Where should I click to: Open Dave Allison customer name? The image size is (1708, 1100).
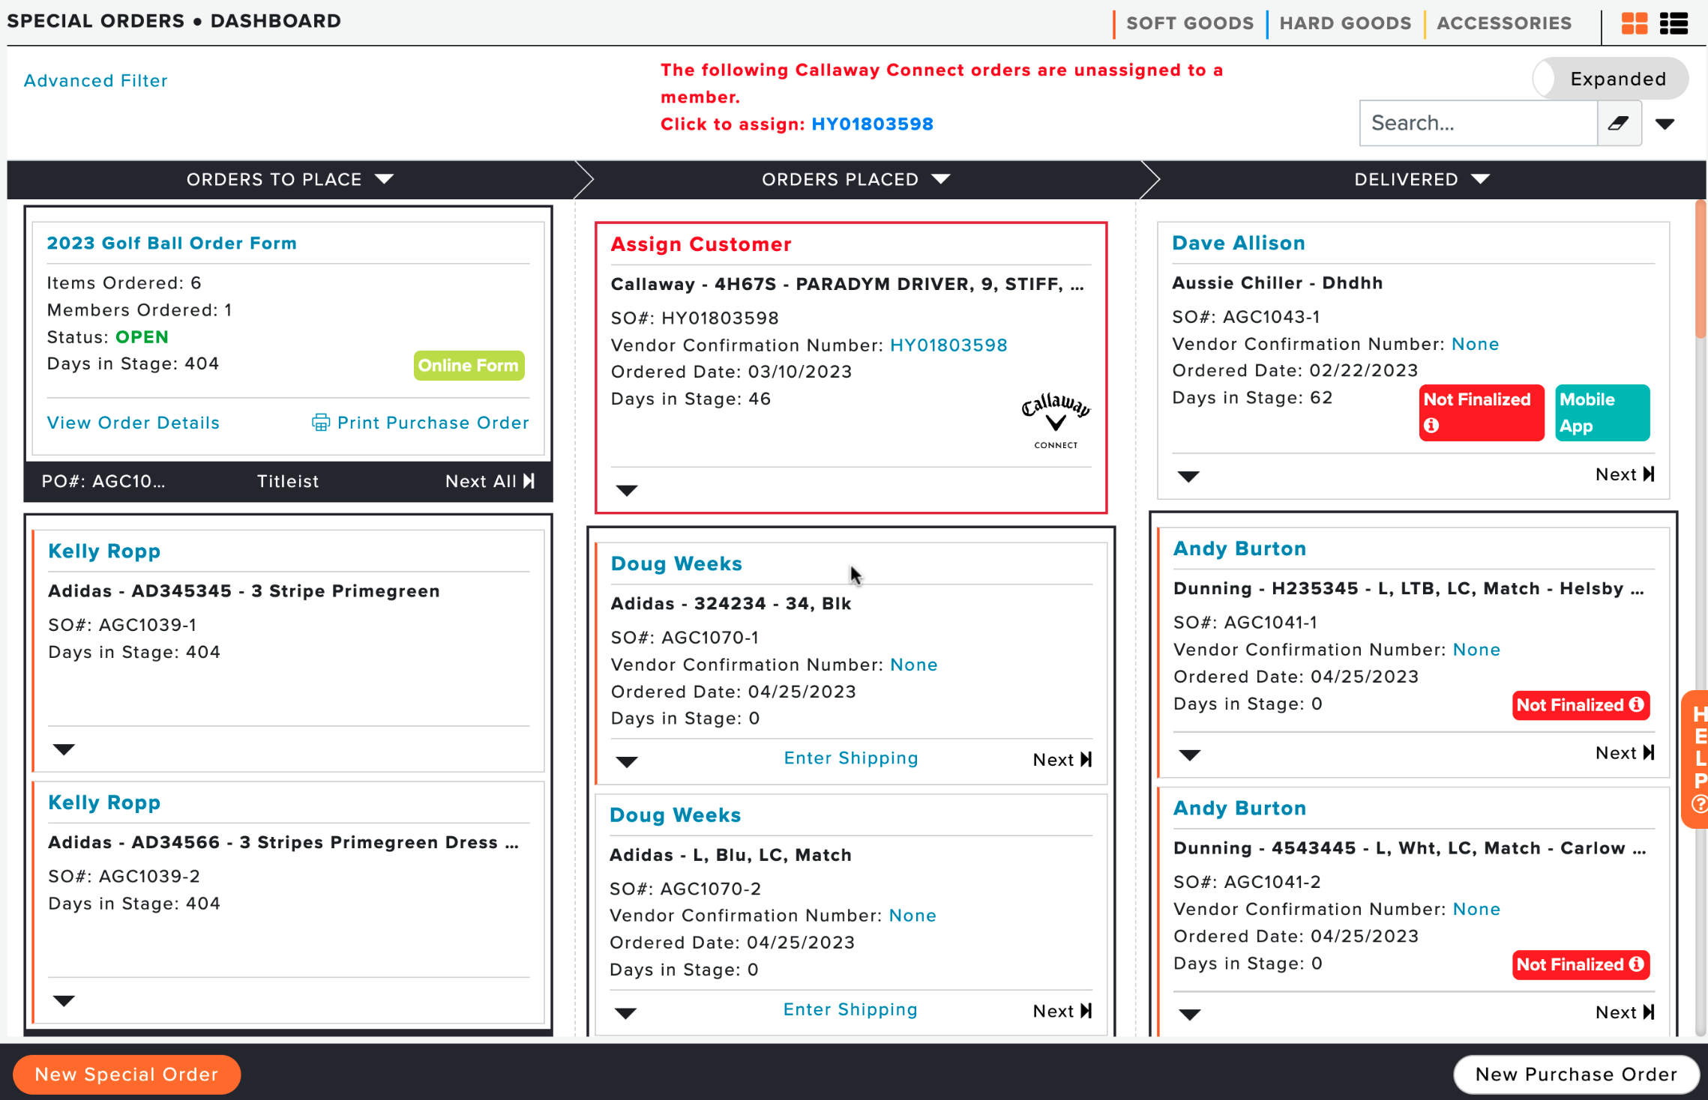coord(1239,243)
